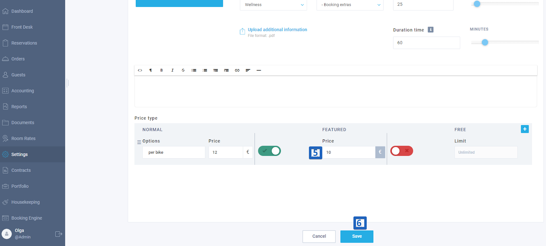Screen dimensions: 546x246
Task: Click the log out icon beside Olga
Action: point(59,234)
